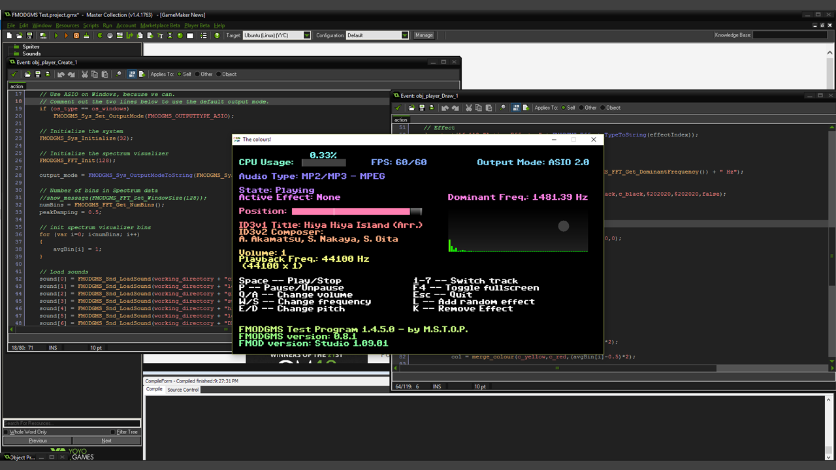The image size is (836, 470).
Task: Click the save project disk icon in main toolbar
Action: coord(29,35)
